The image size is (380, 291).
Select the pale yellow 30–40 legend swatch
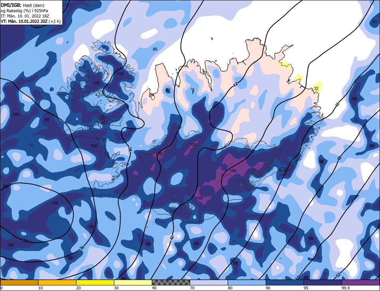133,283
